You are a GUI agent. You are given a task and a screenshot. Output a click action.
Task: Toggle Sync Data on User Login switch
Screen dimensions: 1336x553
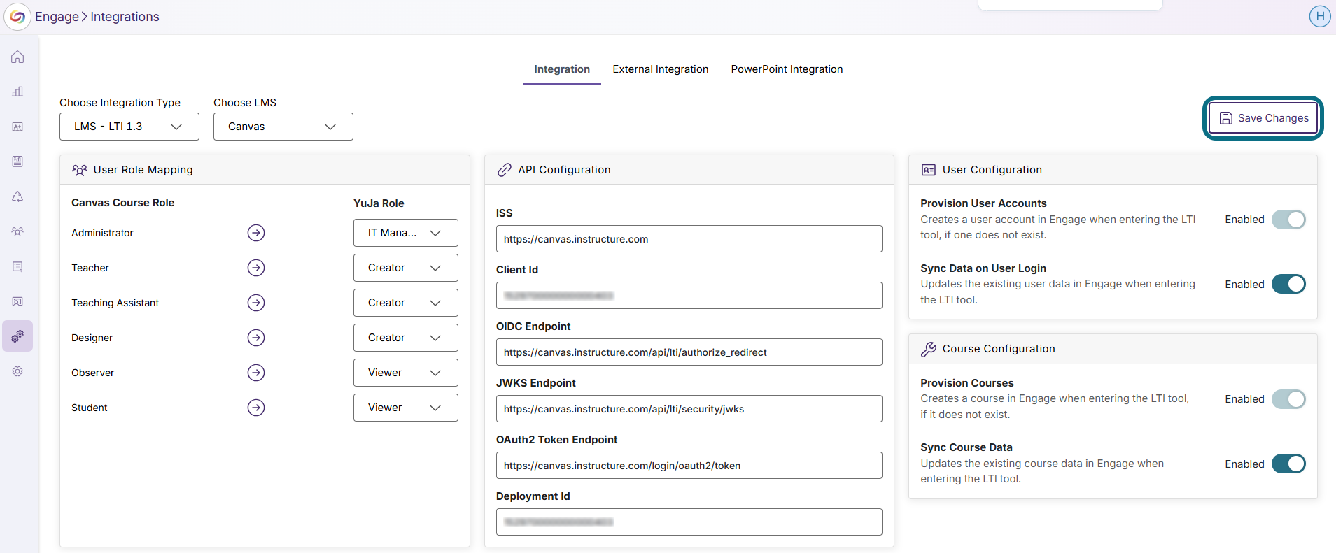(1288, 284)
